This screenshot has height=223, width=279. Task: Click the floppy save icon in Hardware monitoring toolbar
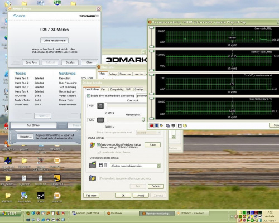click(180, 125)
